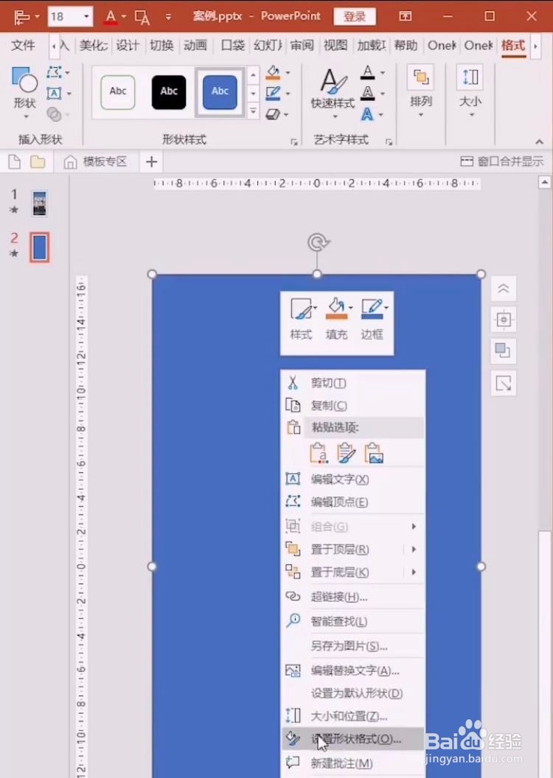
Task: Click the Text Fill A icon
Action: [367, 72]
